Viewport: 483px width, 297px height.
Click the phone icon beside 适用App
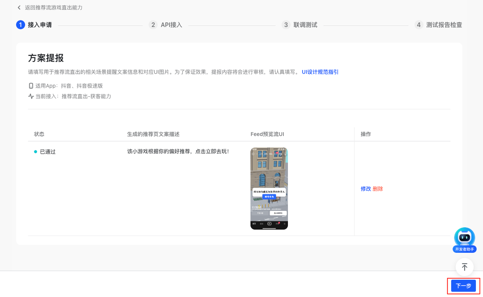pyautogui.click(x=31, y=86)
